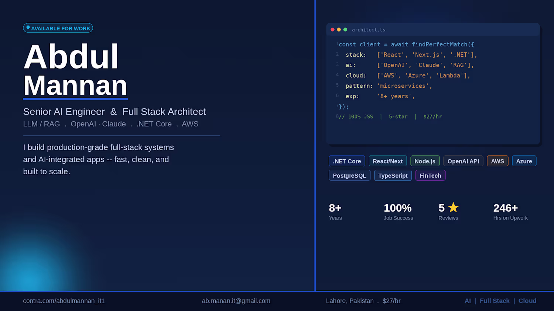The image size is (554, 311).
Task: Click the "exp: '8+ years'" code line
Action: coord(380,96)
